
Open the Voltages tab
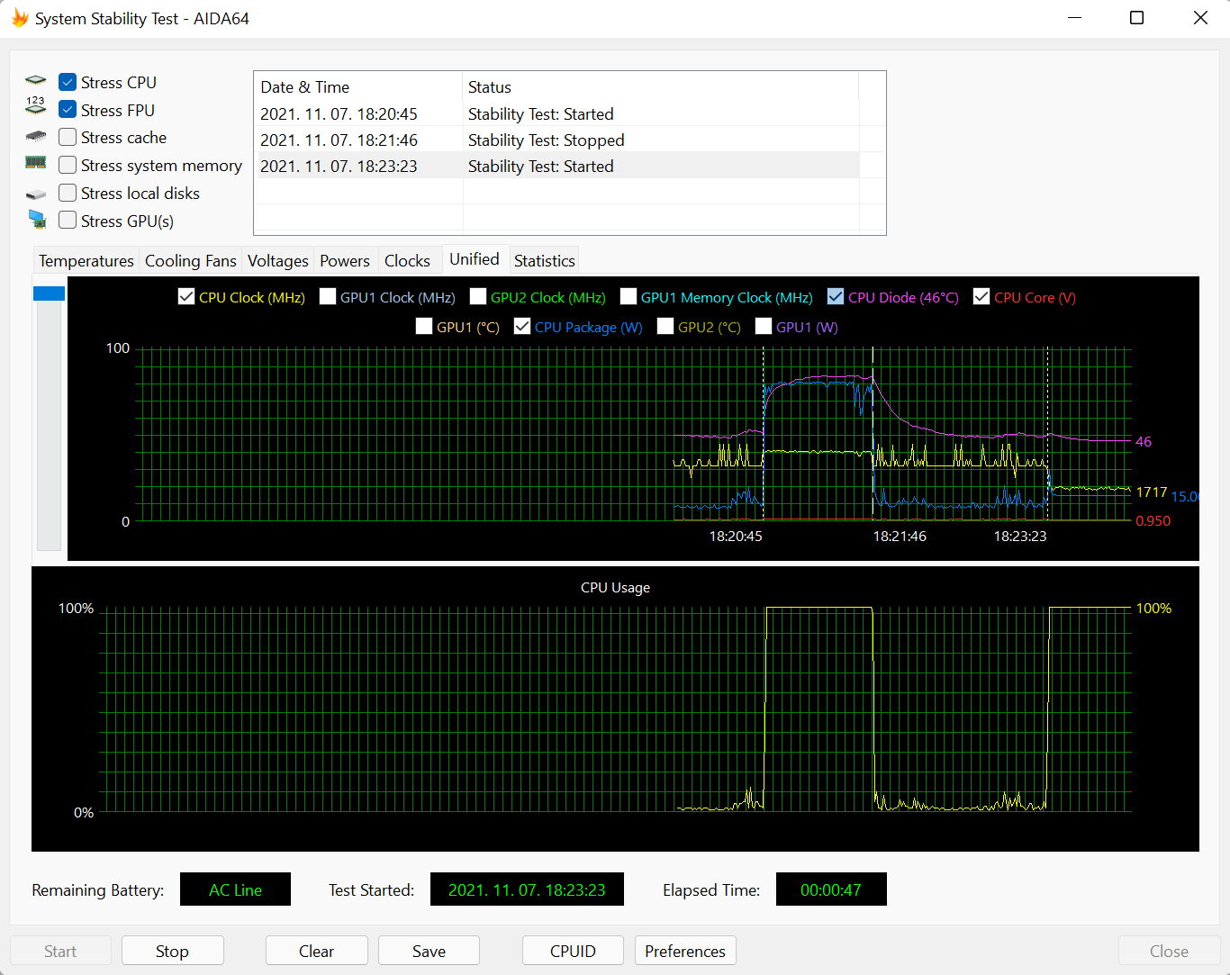[x=278, y=260]
